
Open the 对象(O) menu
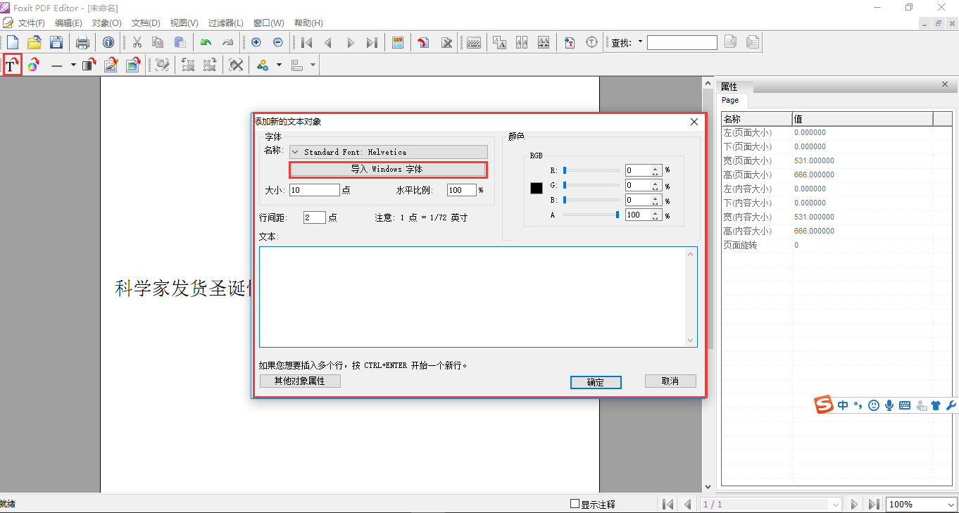click(x=107, y=23)
